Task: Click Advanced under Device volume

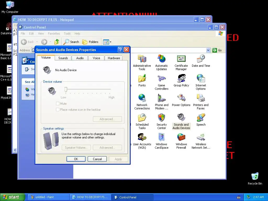Action: click(x=107, y=119)
